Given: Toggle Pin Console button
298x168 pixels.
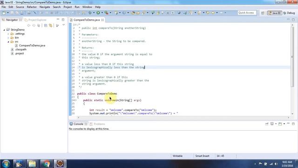Looking at the screenshot, I should click(x=267, y=124).
